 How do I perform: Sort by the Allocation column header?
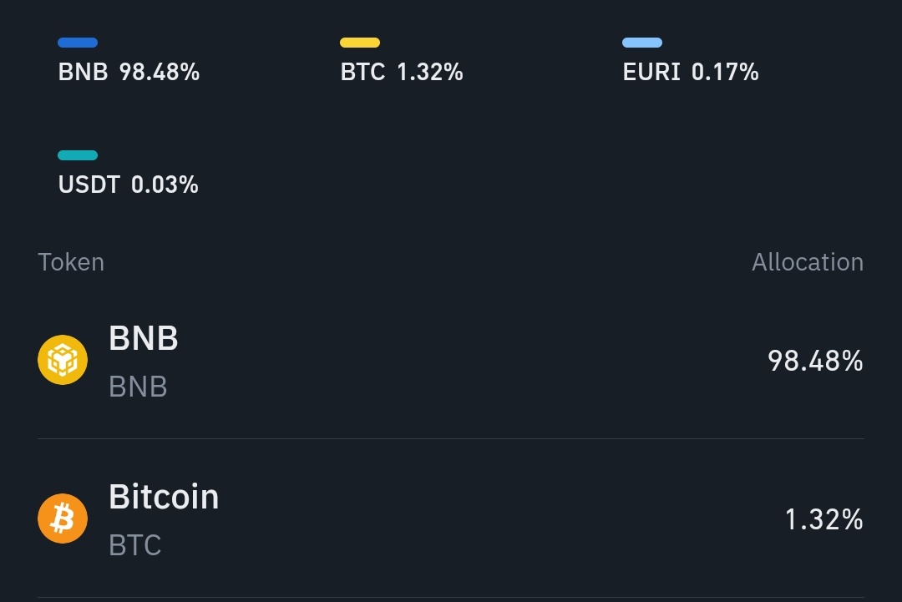coord(807,262)
